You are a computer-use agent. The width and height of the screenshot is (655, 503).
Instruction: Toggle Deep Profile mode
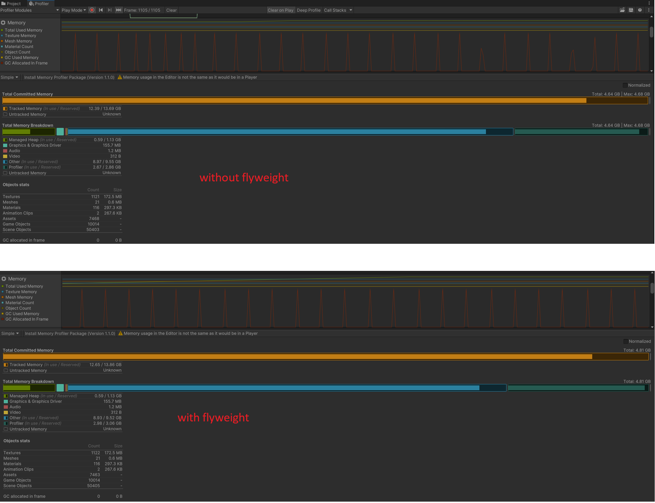tap(308, 10)
